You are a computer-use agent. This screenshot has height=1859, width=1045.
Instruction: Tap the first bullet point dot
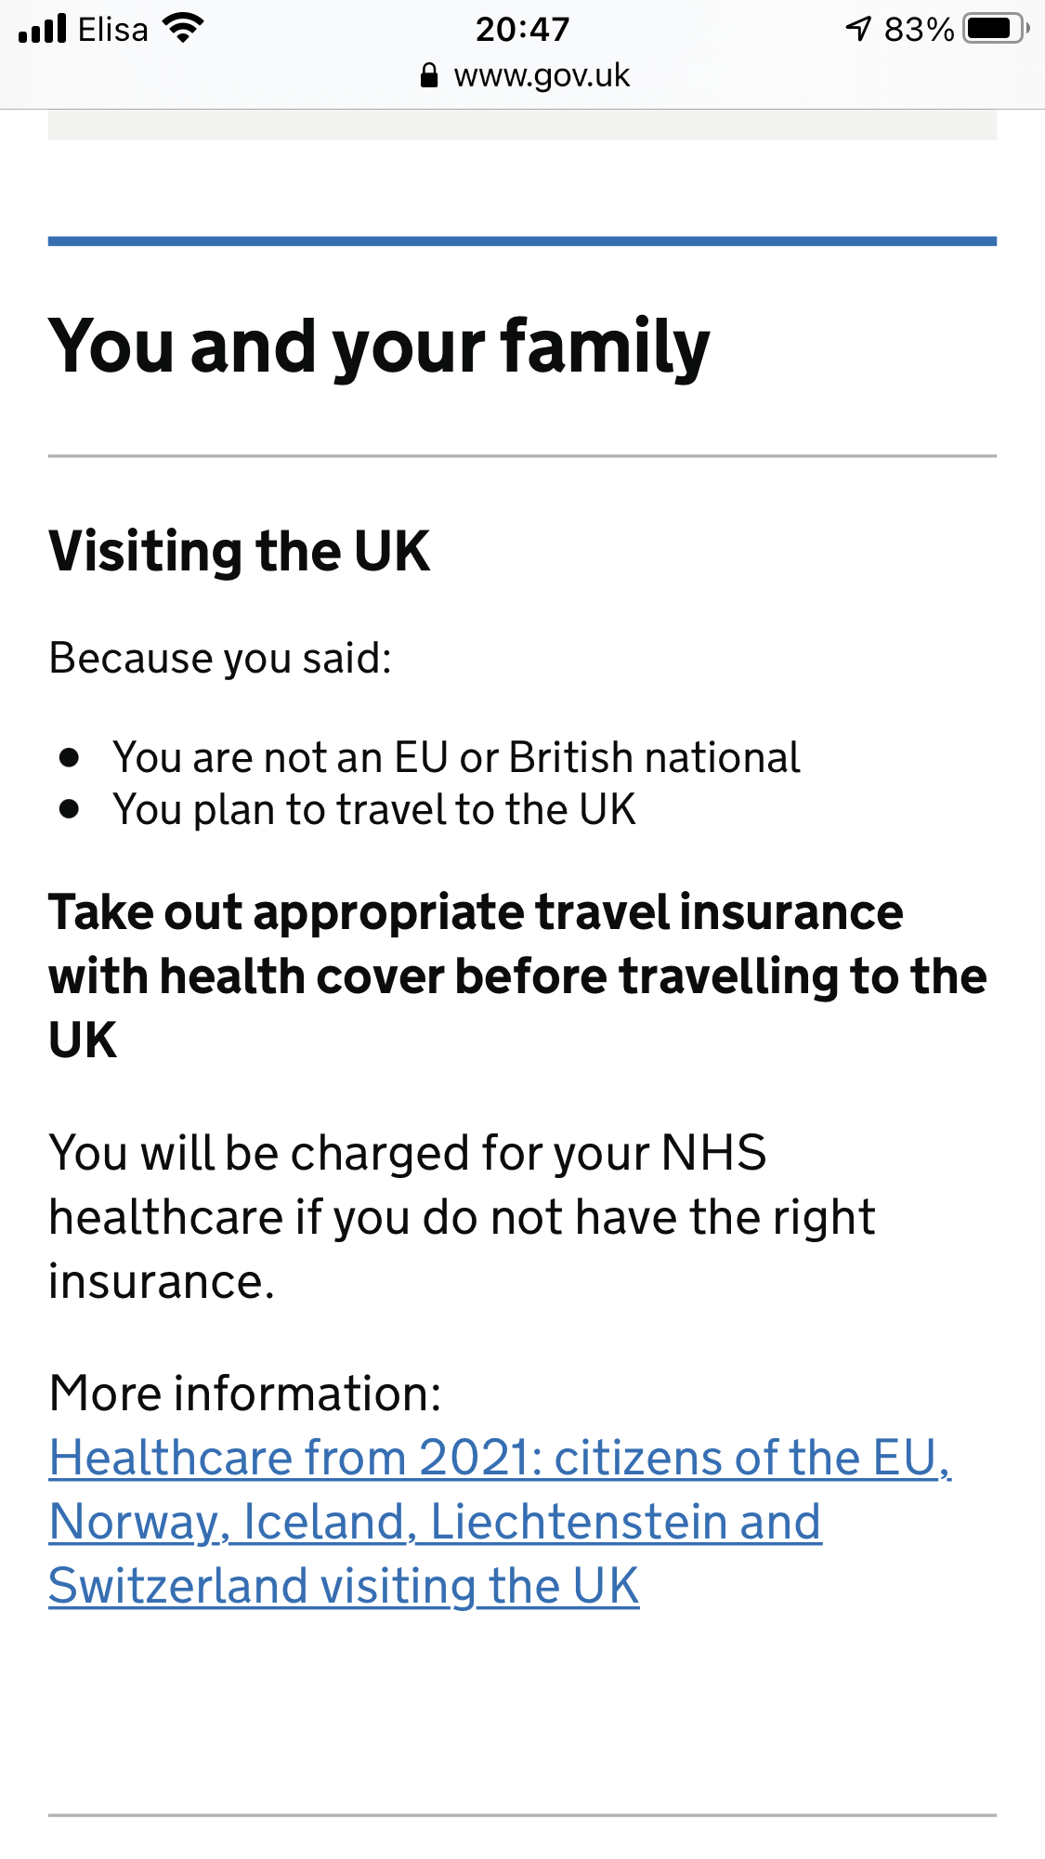[x=69, y=757]
